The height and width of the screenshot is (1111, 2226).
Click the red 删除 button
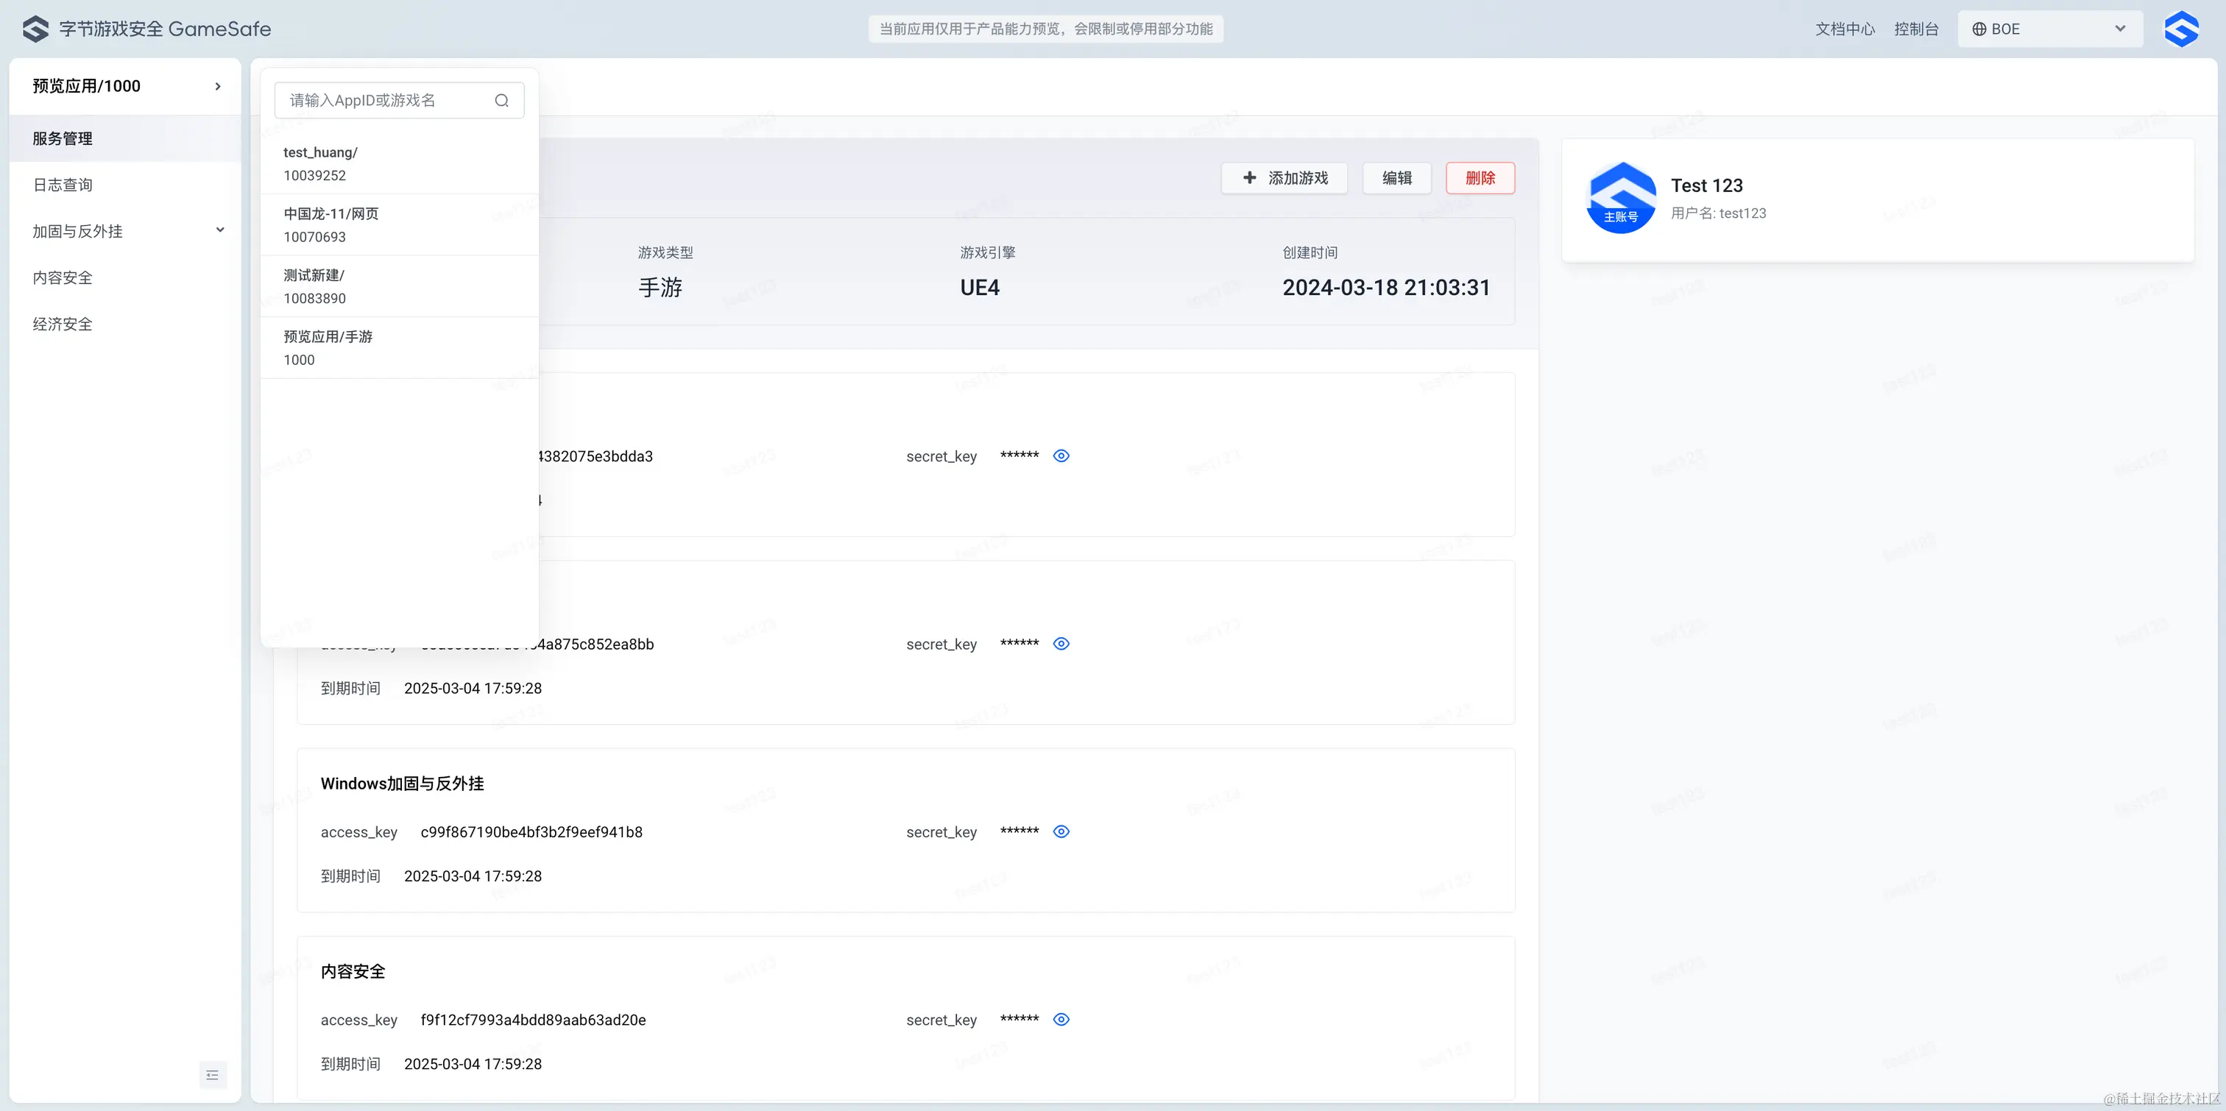pyautogui.click(x=1480, y=178)
